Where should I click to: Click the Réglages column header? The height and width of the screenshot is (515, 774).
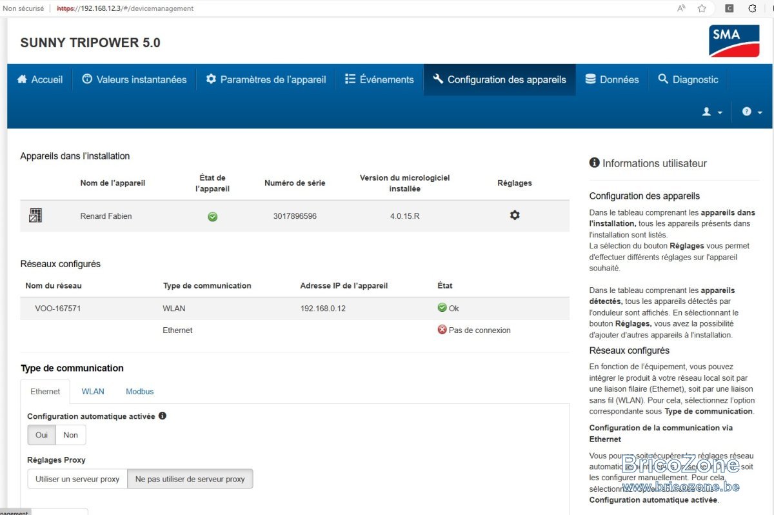coord(515,183)
